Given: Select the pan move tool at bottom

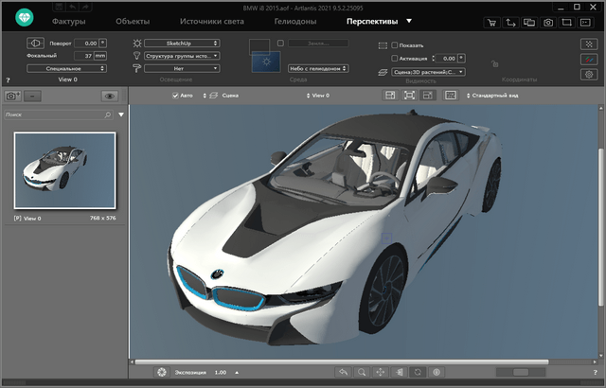Looking at the screenshot, I should pyautogui.click(x=381, y=373).
